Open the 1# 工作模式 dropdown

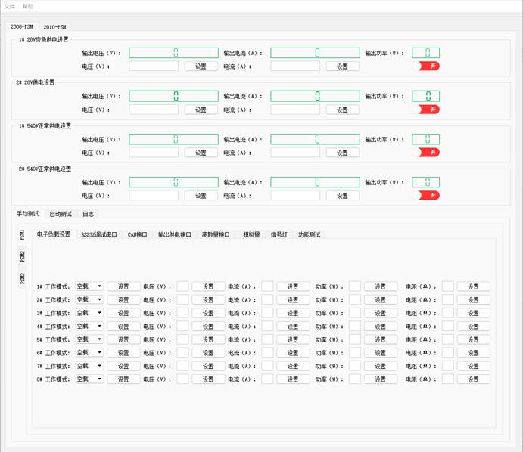tap(89, 286)
